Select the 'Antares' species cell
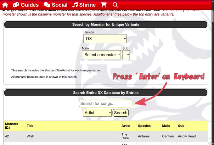 (x=149, y=136)
